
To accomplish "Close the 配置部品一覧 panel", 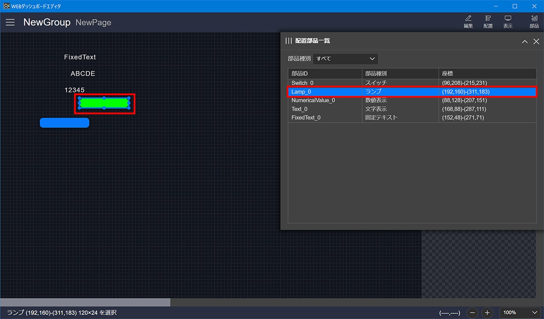I will tap(536, 41).
